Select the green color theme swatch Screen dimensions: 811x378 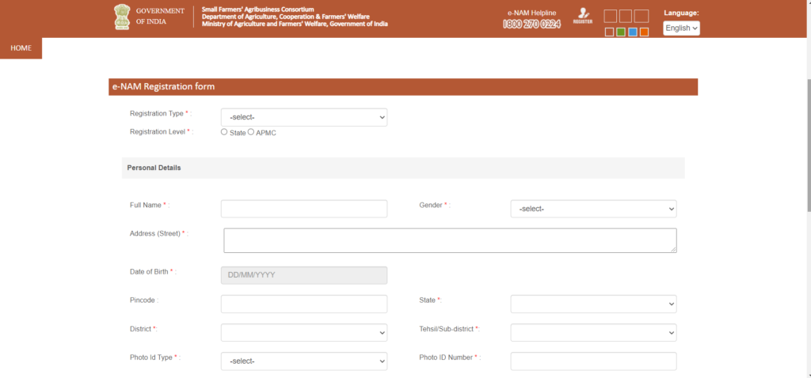(x=621, y=32)
